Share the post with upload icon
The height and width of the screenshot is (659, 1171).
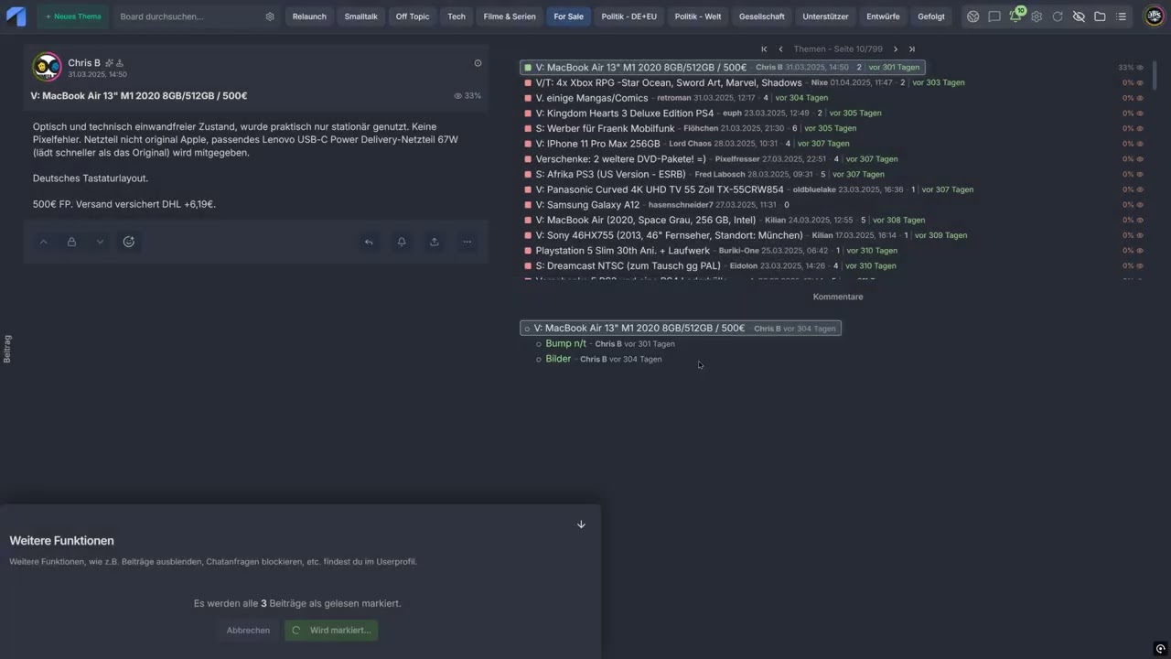[x=435, y=242]
